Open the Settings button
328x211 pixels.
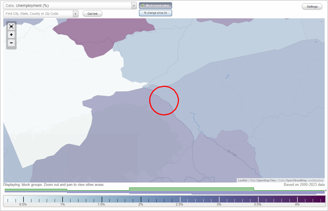tap(312, 7)
